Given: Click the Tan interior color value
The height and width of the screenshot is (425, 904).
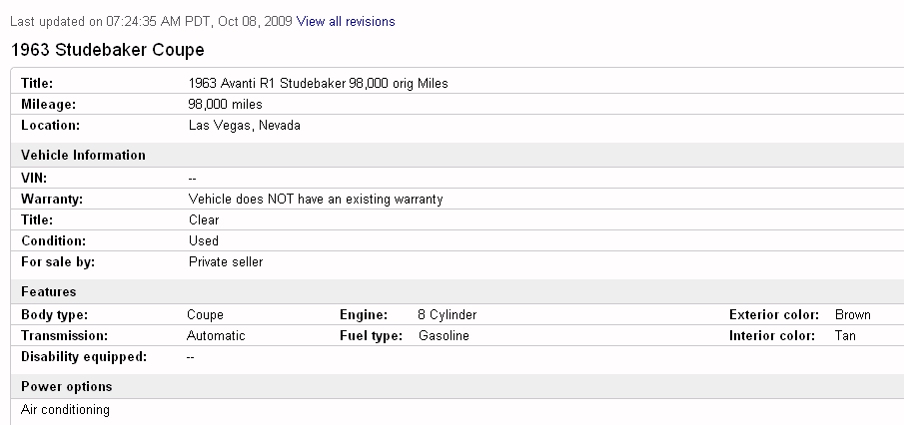Looking at the screenshot, I should point(845,336).
